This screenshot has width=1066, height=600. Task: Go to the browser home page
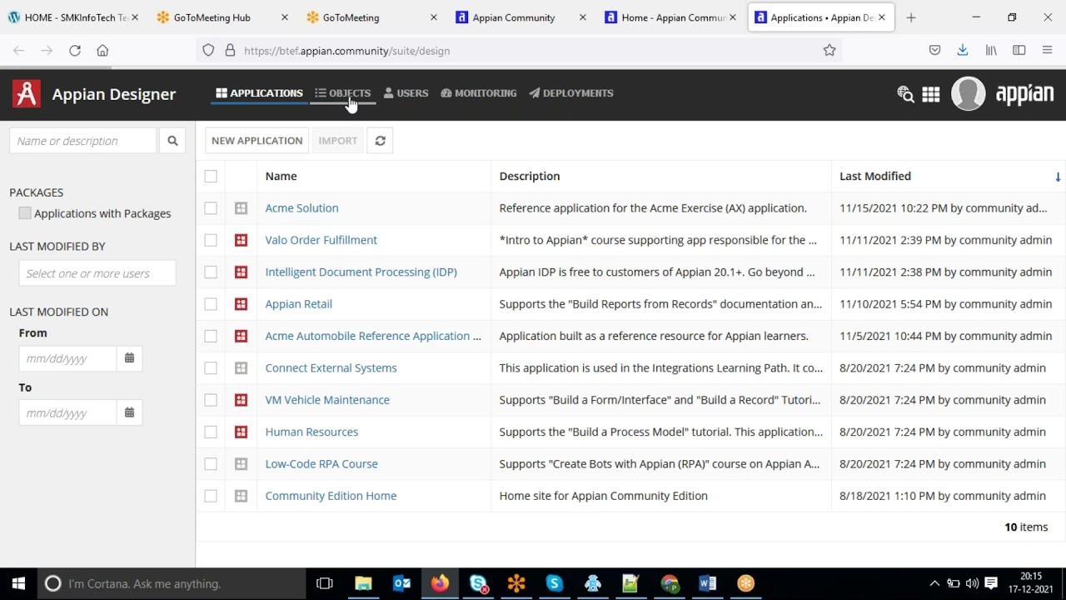point(102,51)
